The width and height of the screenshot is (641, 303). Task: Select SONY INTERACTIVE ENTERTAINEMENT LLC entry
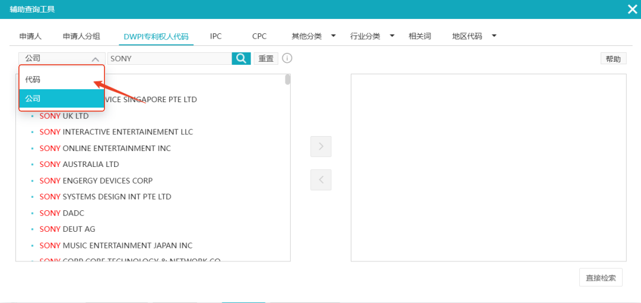(116, 132)
